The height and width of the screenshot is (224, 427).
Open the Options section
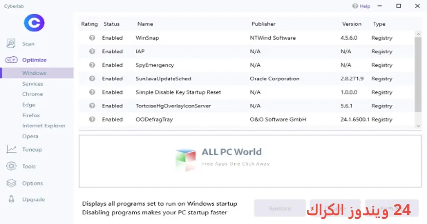click(33, 184)
